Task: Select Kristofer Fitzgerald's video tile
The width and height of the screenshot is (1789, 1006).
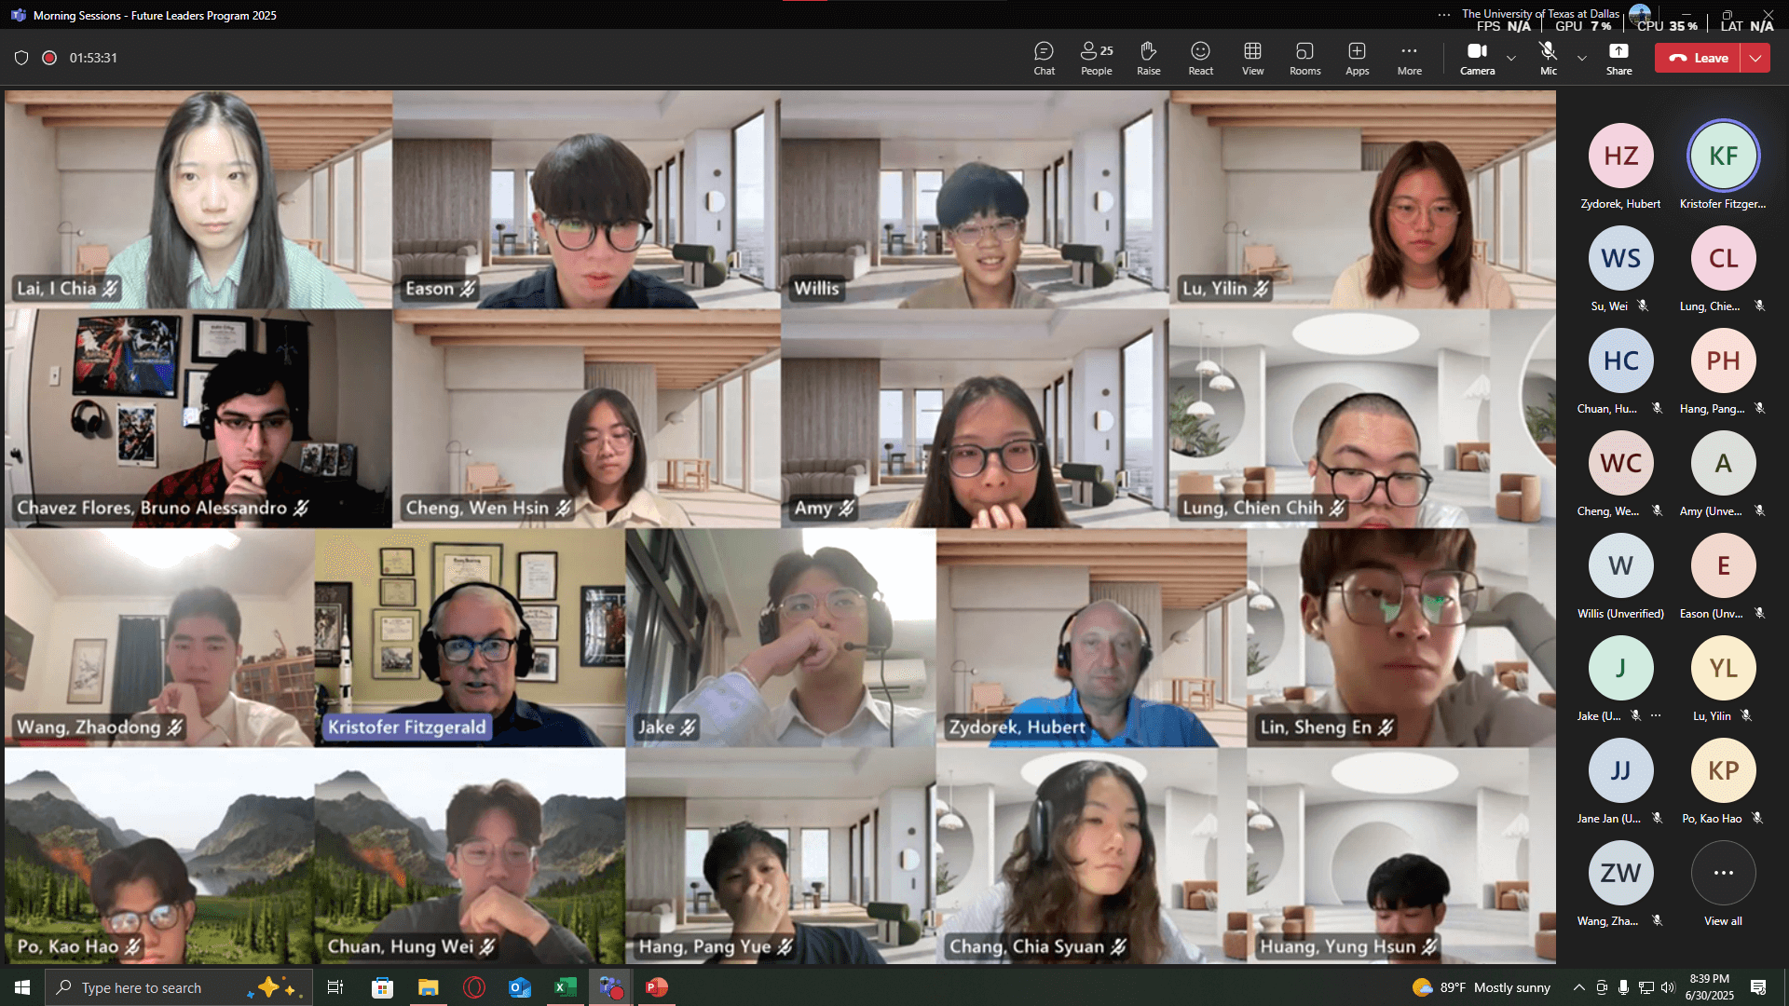Action: pyautogui.click(x=470, y=637)
